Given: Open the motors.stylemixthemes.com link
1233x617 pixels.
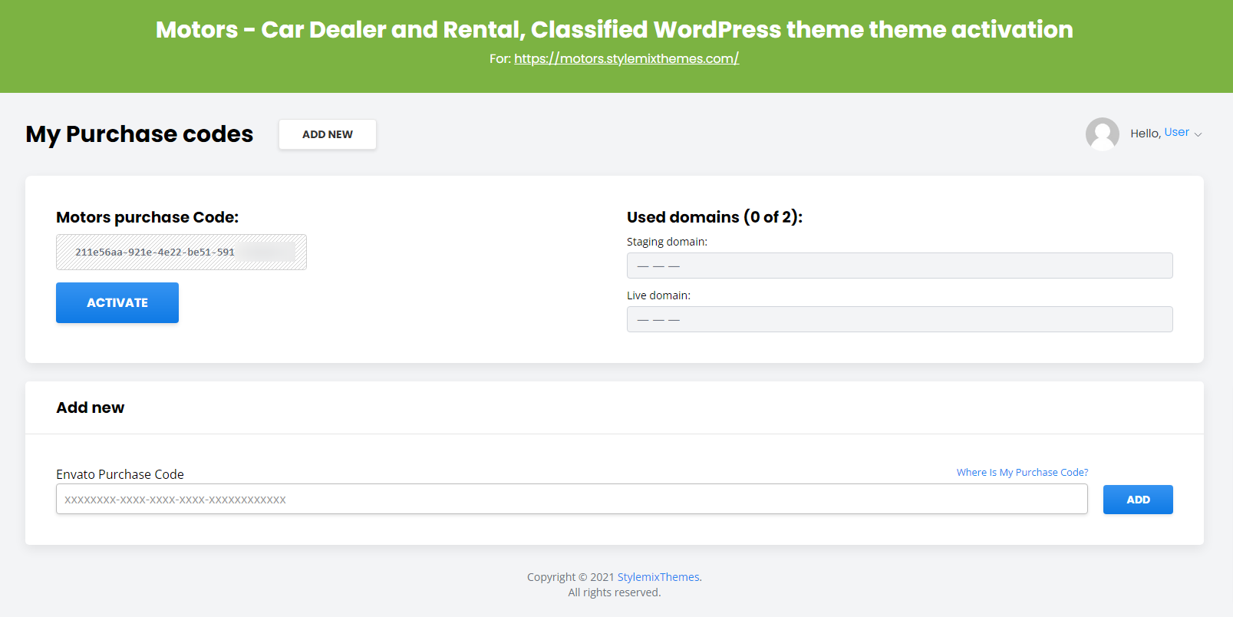Looking at the screenshot, I should click(626, 58).
